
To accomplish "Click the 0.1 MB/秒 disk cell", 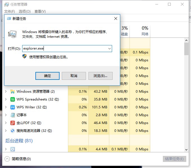I will click(x=120, y=149).
